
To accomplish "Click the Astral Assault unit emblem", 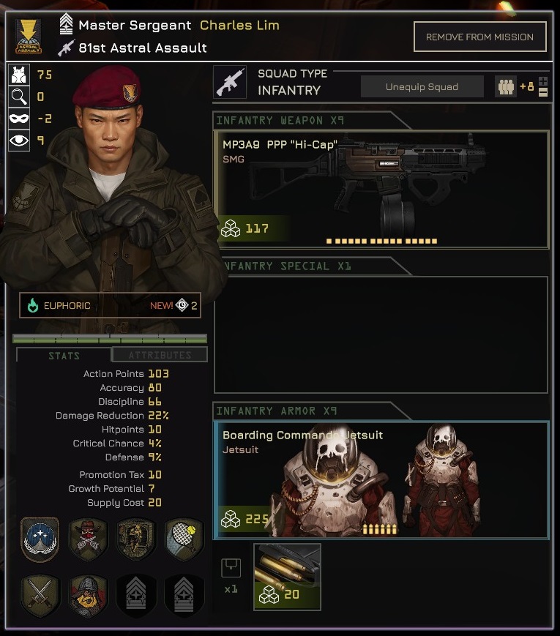I will [x=29, y=37].
